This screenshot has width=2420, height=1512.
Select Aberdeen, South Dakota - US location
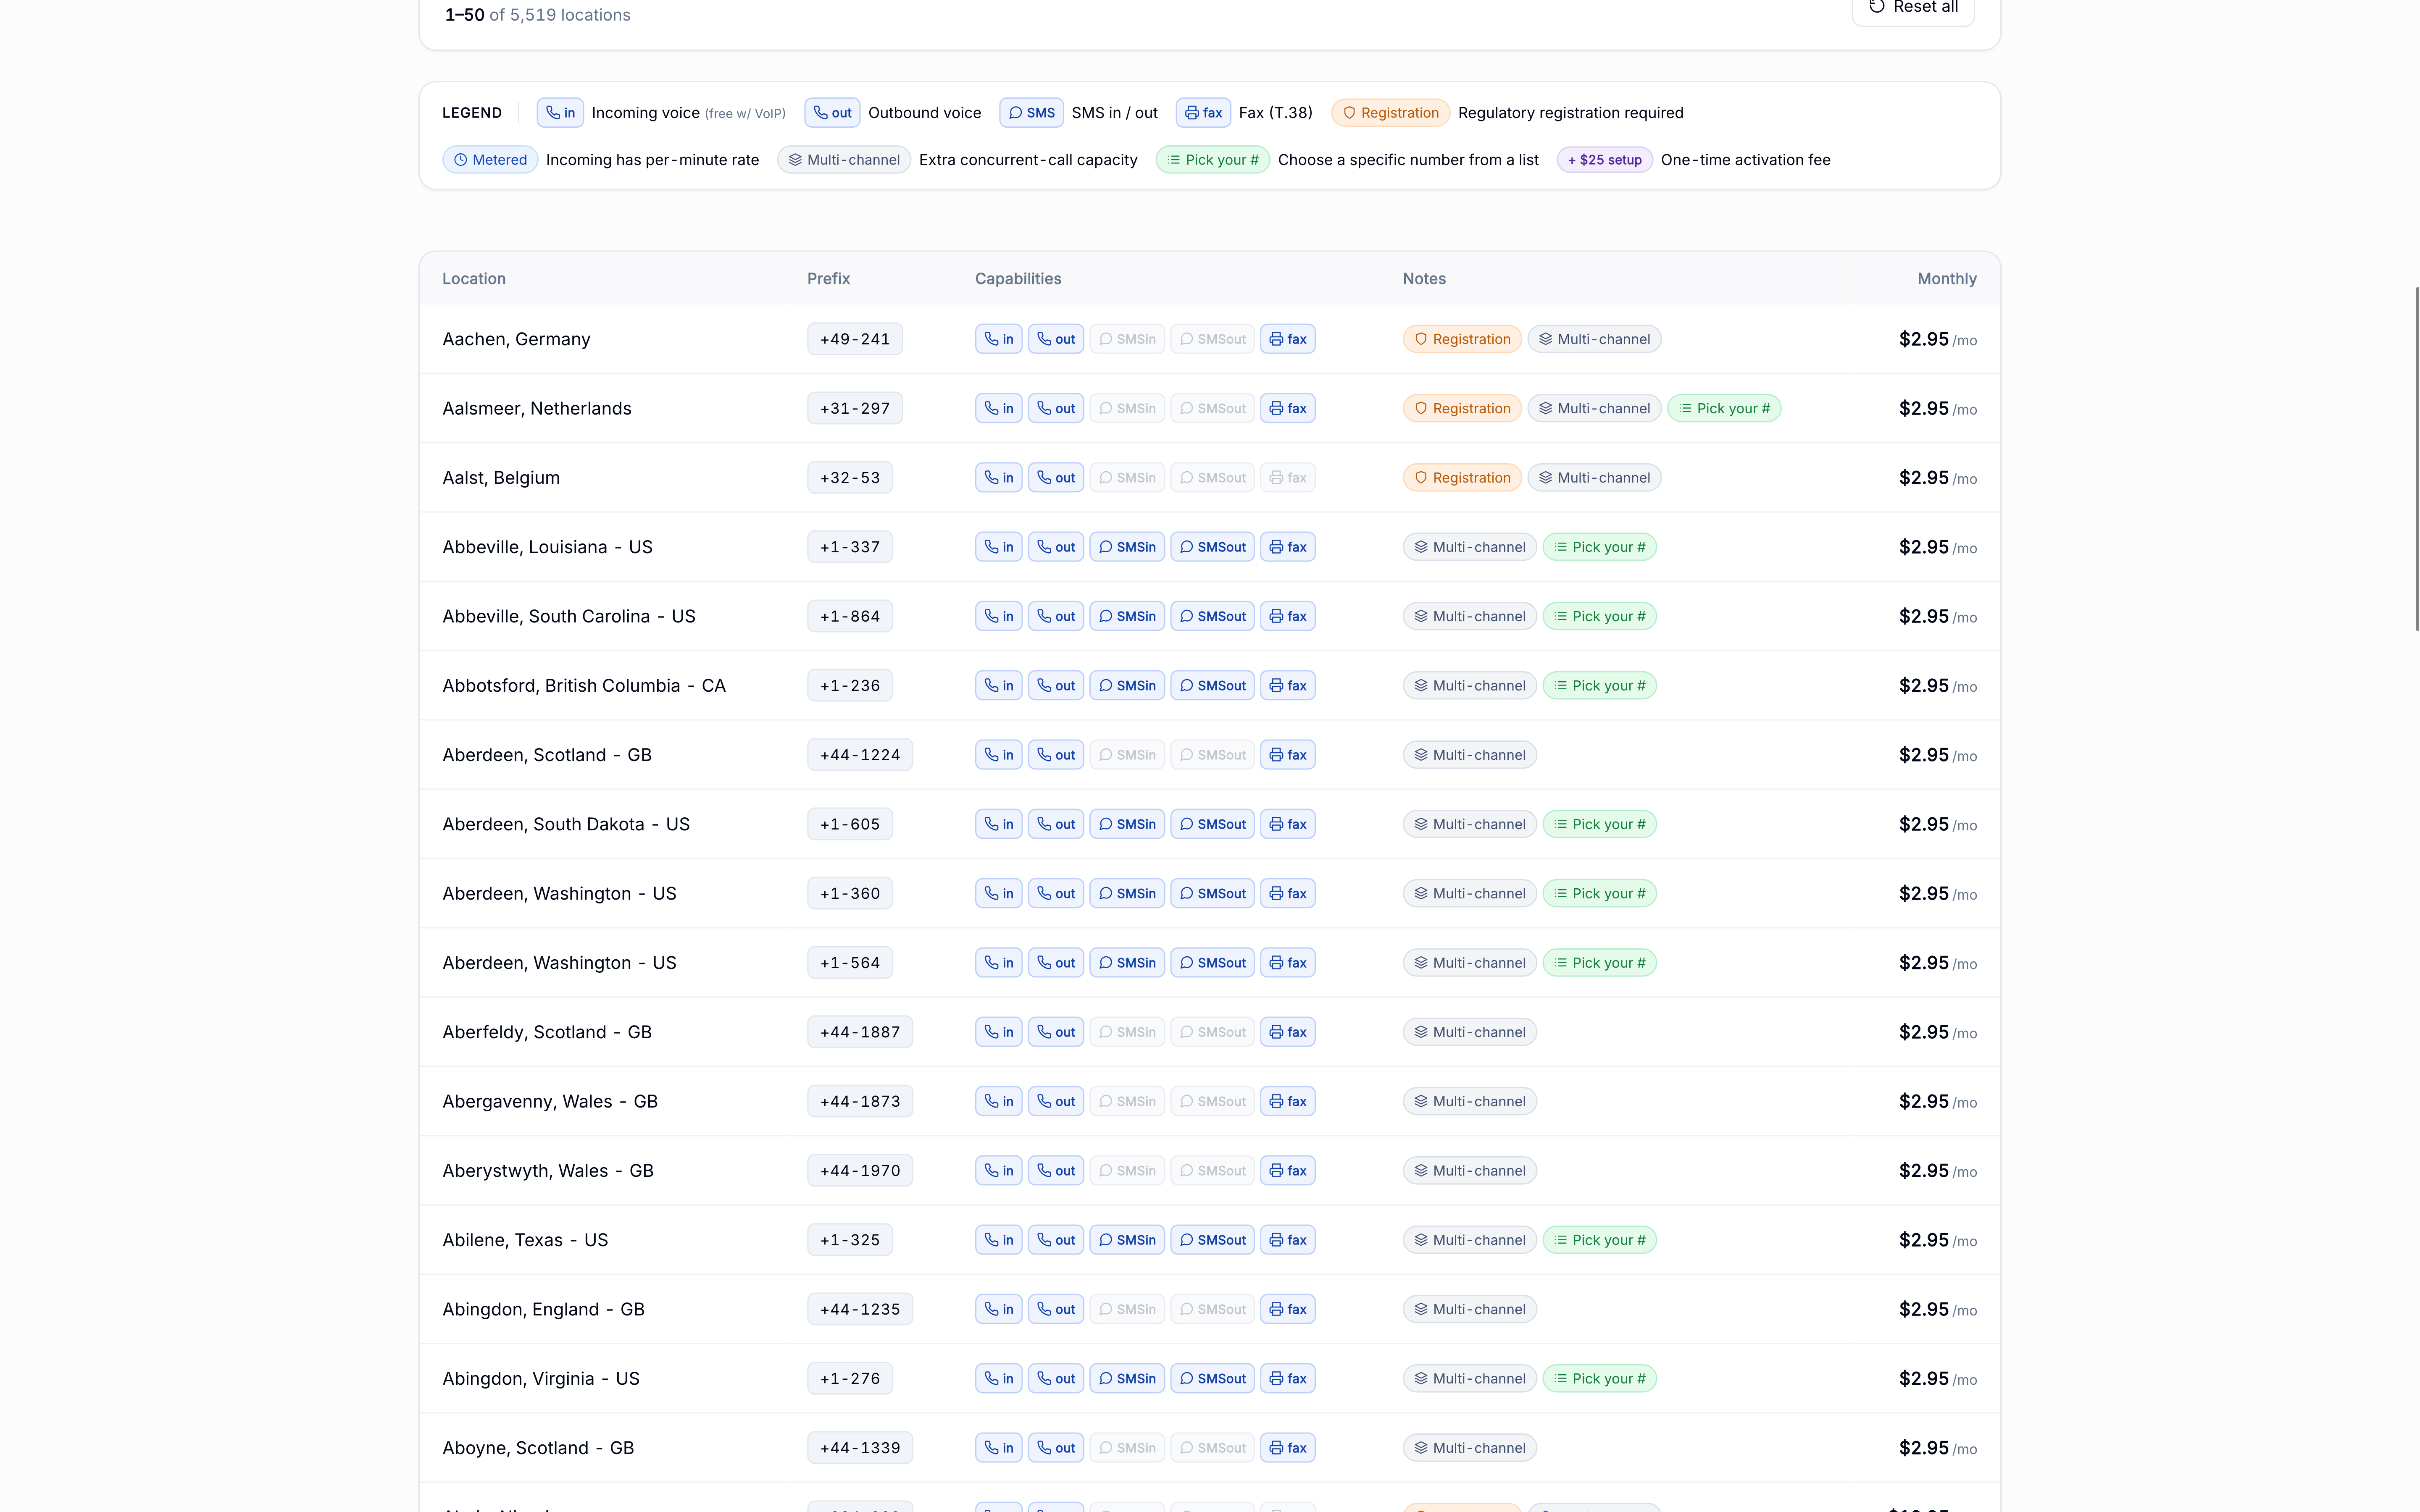[566, 824]
